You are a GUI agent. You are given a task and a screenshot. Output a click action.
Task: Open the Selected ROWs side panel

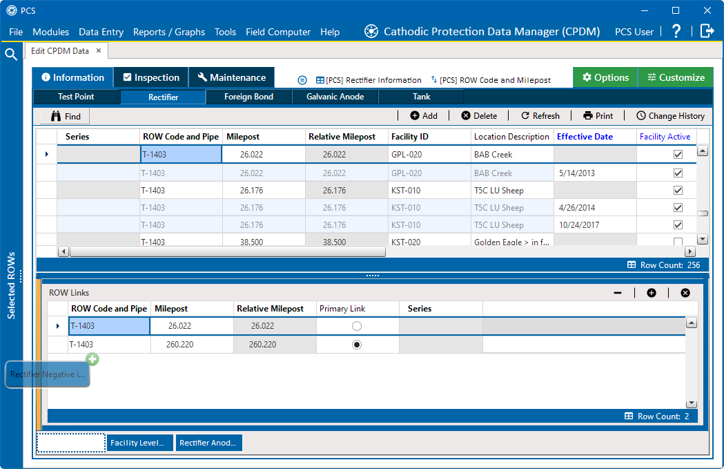pos(11,285)
